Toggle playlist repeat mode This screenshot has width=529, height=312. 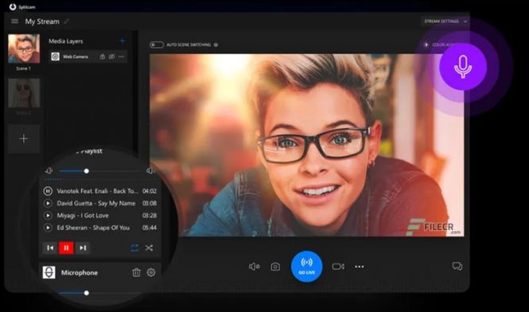(x=134, y=248)
